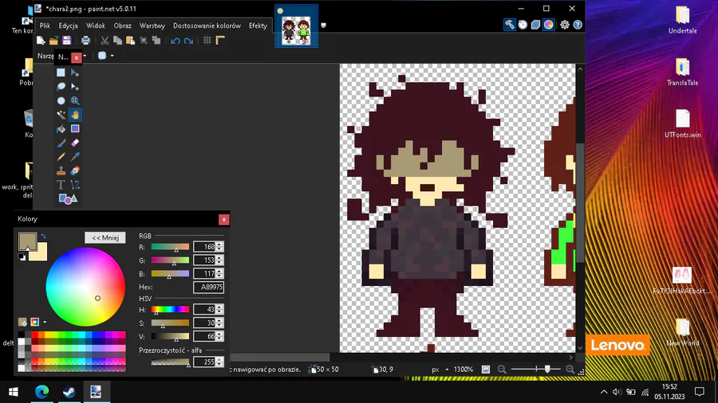Save the image with floppy icon

(x=67, y=41)
